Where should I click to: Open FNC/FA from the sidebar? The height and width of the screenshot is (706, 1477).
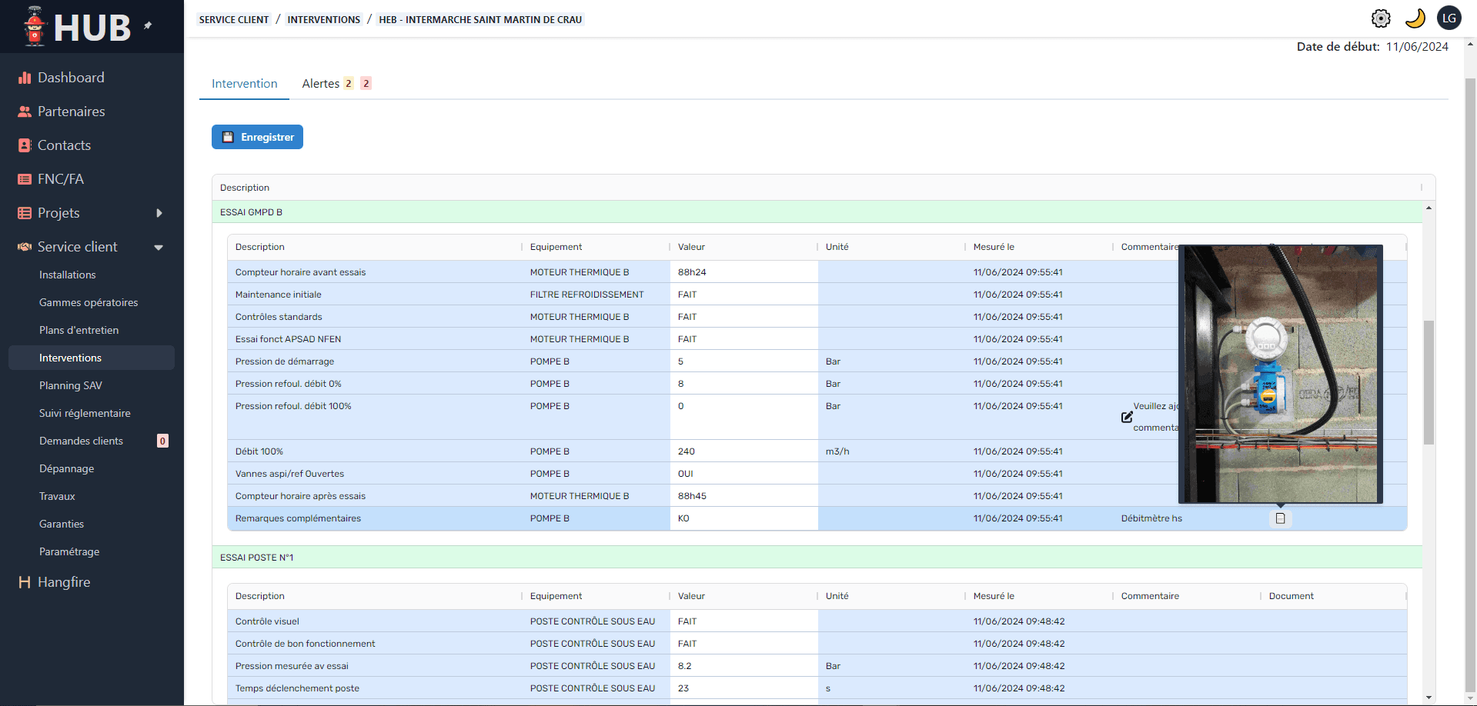pyautogui.click(x=60, y=179)
